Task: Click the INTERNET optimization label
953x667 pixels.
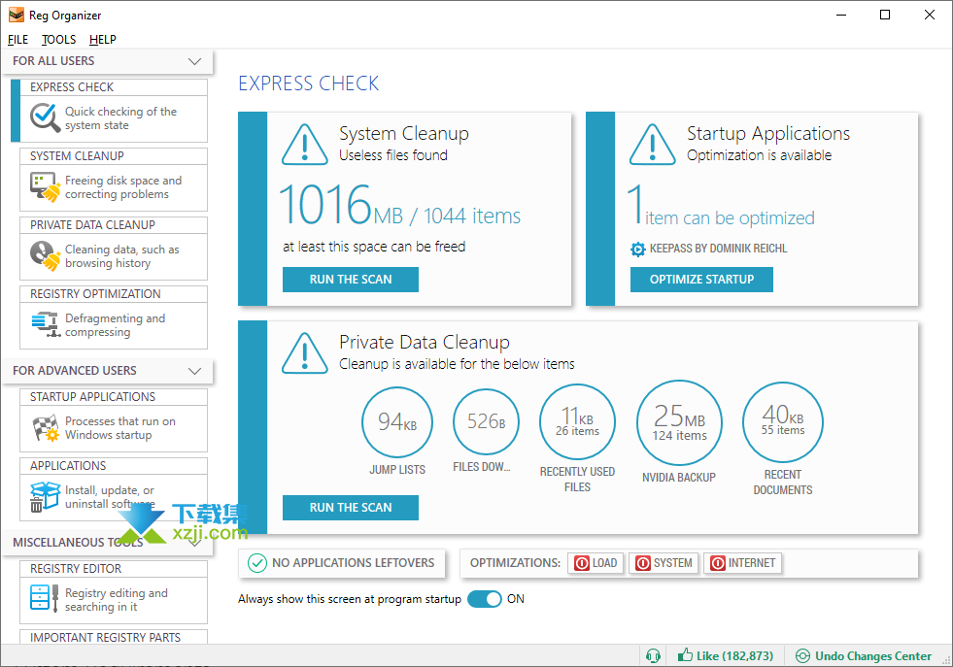Action: coord(752,563)
